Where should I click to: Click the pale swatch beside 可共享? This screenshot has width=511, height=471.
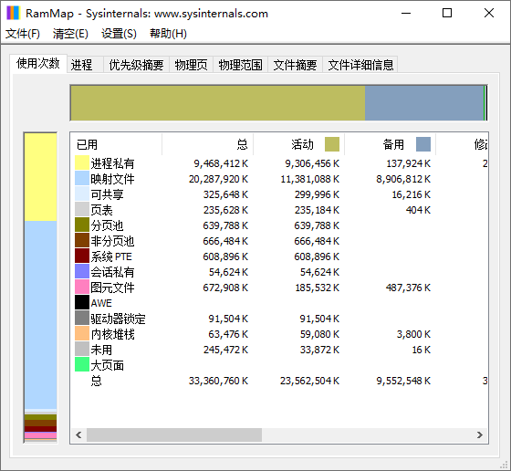point(82,194)
